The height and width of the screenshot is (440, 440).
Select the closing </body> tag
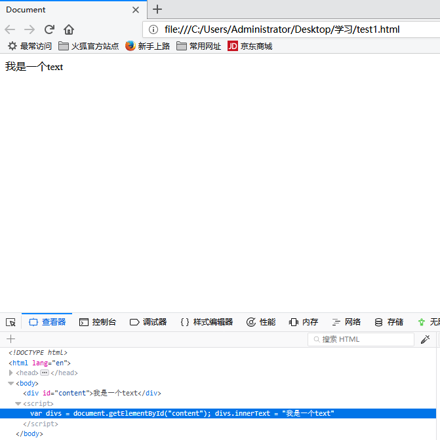pyautogui.click(x=30, y=434)
